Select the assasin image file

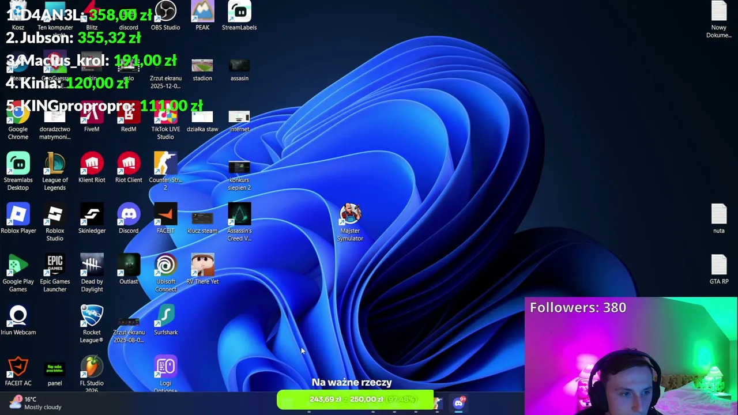(239, 70)
